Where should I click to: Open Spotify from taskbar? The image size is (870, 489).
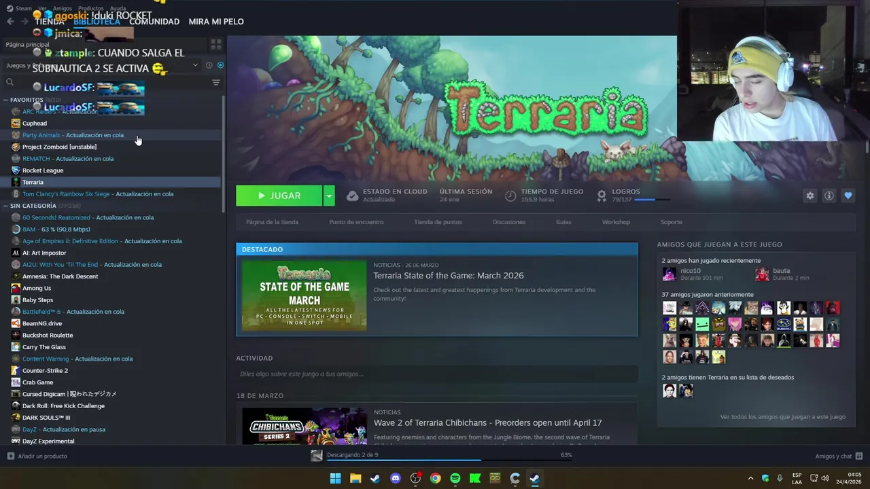455,478
